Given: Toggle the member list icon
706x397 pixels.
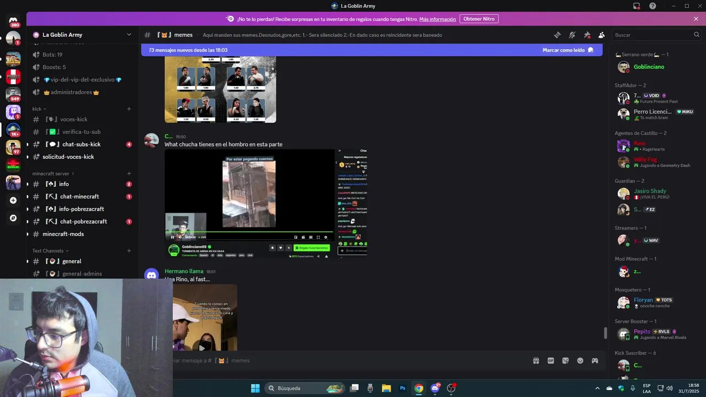Looking at the screenshot, I should (601, 35).
